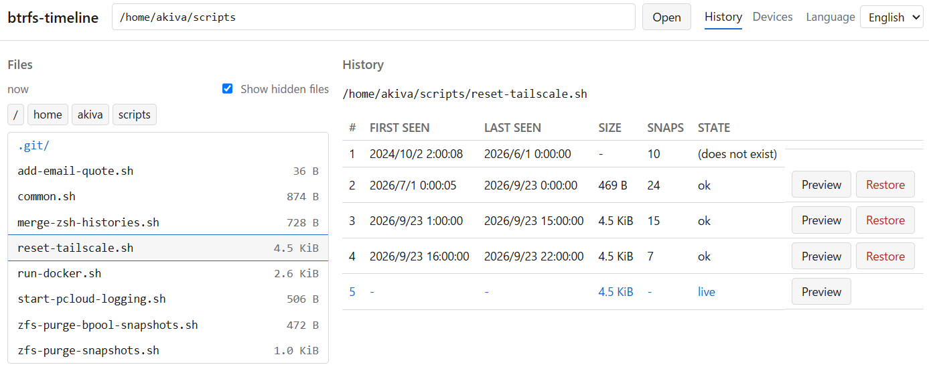Click the STATE column header
The width and height of the screenshot is (929, 369).
point(714,128)
